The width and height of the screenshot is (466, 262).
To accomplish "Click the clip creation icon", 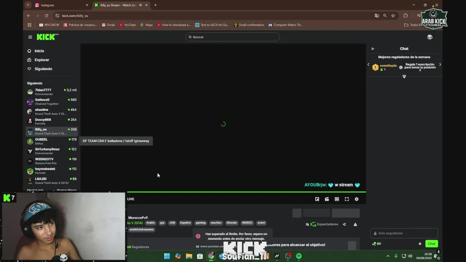I will (x=327, y=199).
